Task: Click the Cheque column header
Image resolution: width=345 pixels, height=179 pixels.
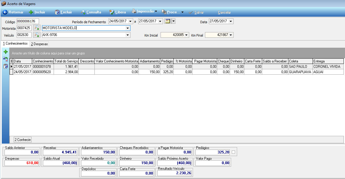Action: click(223, 61)
